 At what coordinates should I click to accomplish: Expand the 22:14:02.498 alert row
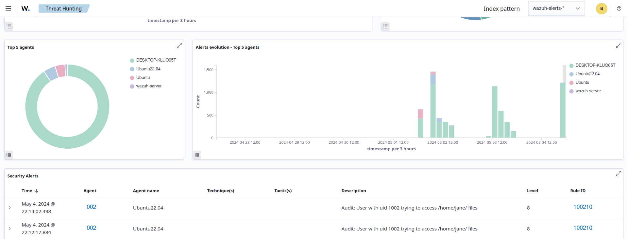tap(10, 208)
